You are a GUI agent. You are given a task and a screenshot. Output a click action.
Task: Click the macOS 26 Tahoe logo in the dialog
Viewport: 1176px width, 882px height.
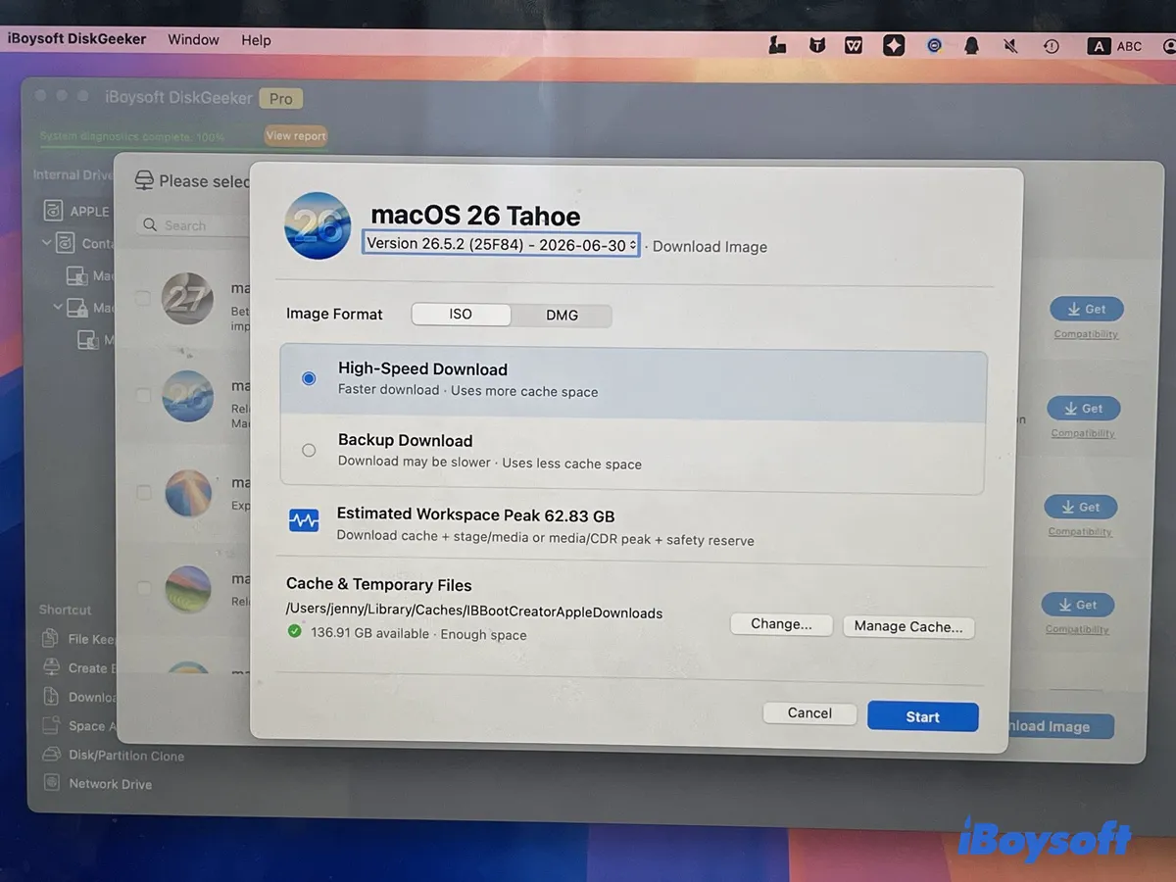(318, 225)
